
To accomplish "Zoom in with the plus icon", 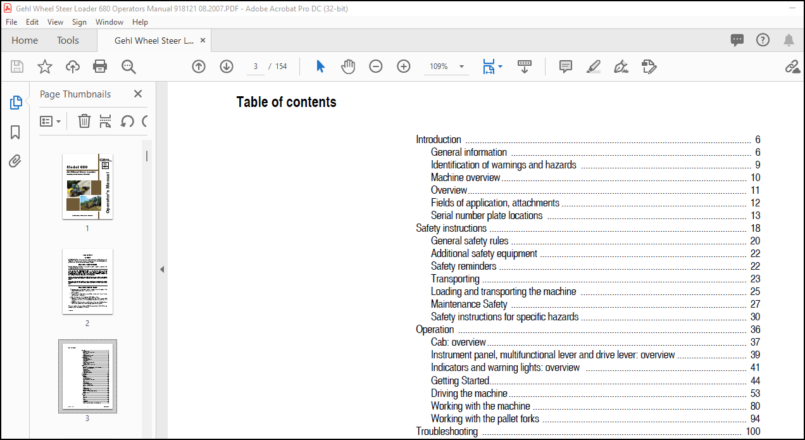I will click(x=404, y=66).
